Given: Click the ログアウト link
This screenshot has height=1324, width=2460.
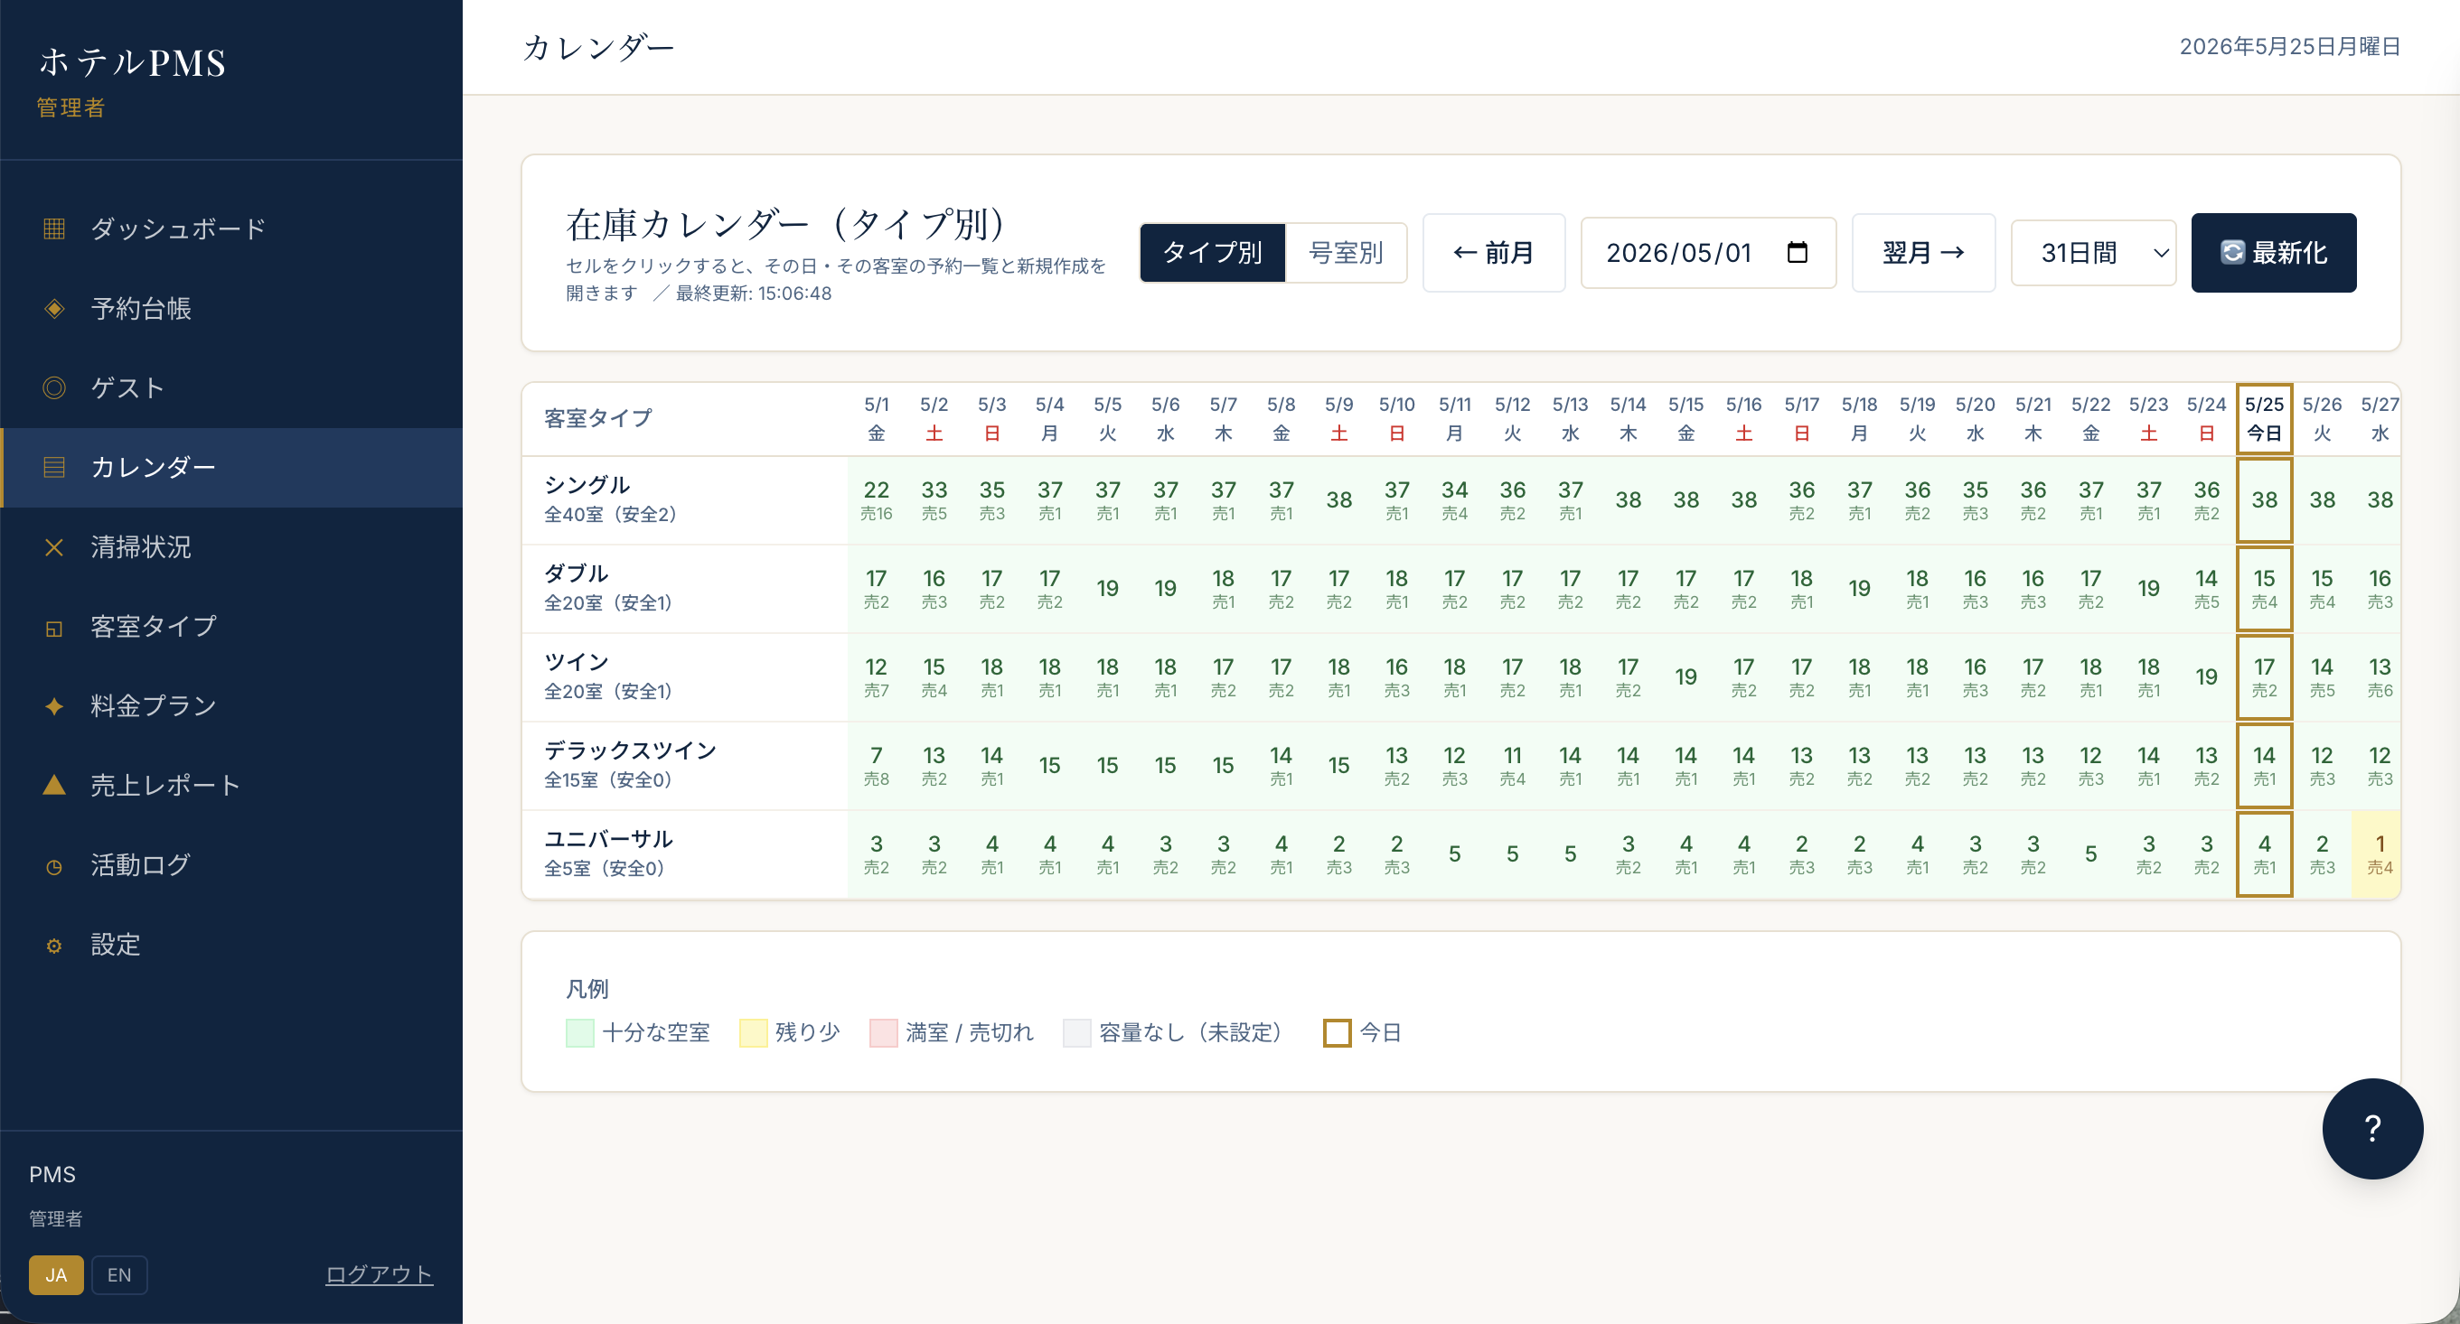Looking at the screenshot, I should coord(380,1274).
